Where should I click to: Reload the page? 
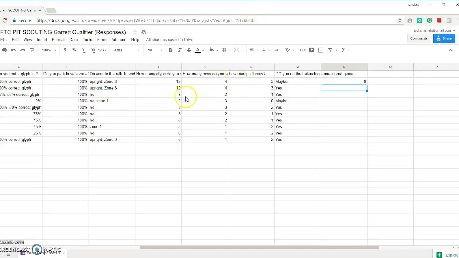[4, 20]
